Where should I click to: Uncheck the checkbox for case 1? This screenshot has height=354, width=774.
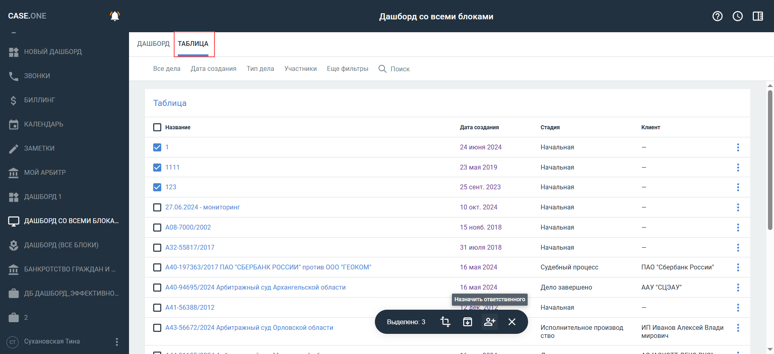point(157,147)
